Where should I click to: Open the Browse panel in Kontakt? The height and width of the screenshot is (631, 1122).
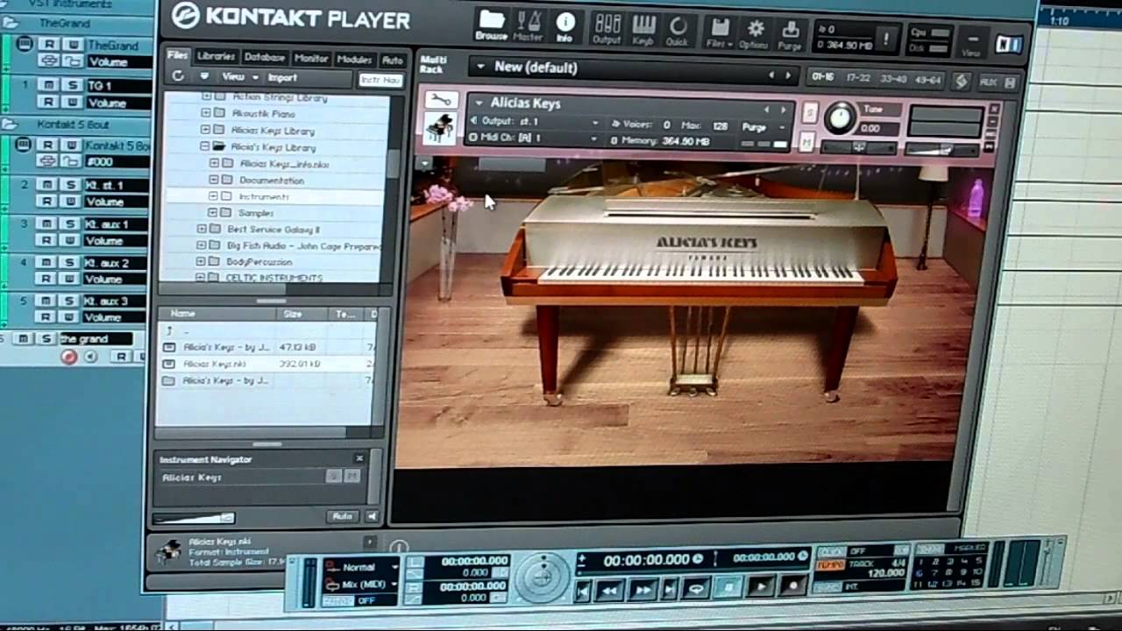492,25
